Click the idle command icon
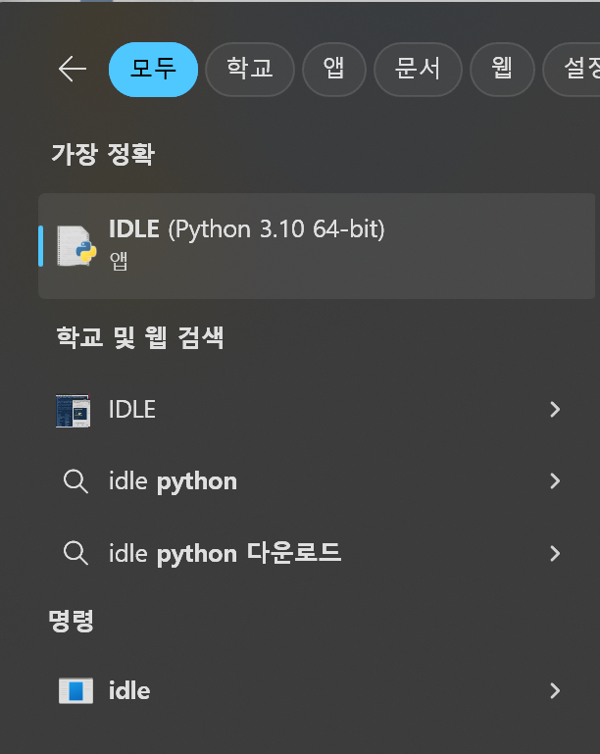 point(75,691)
